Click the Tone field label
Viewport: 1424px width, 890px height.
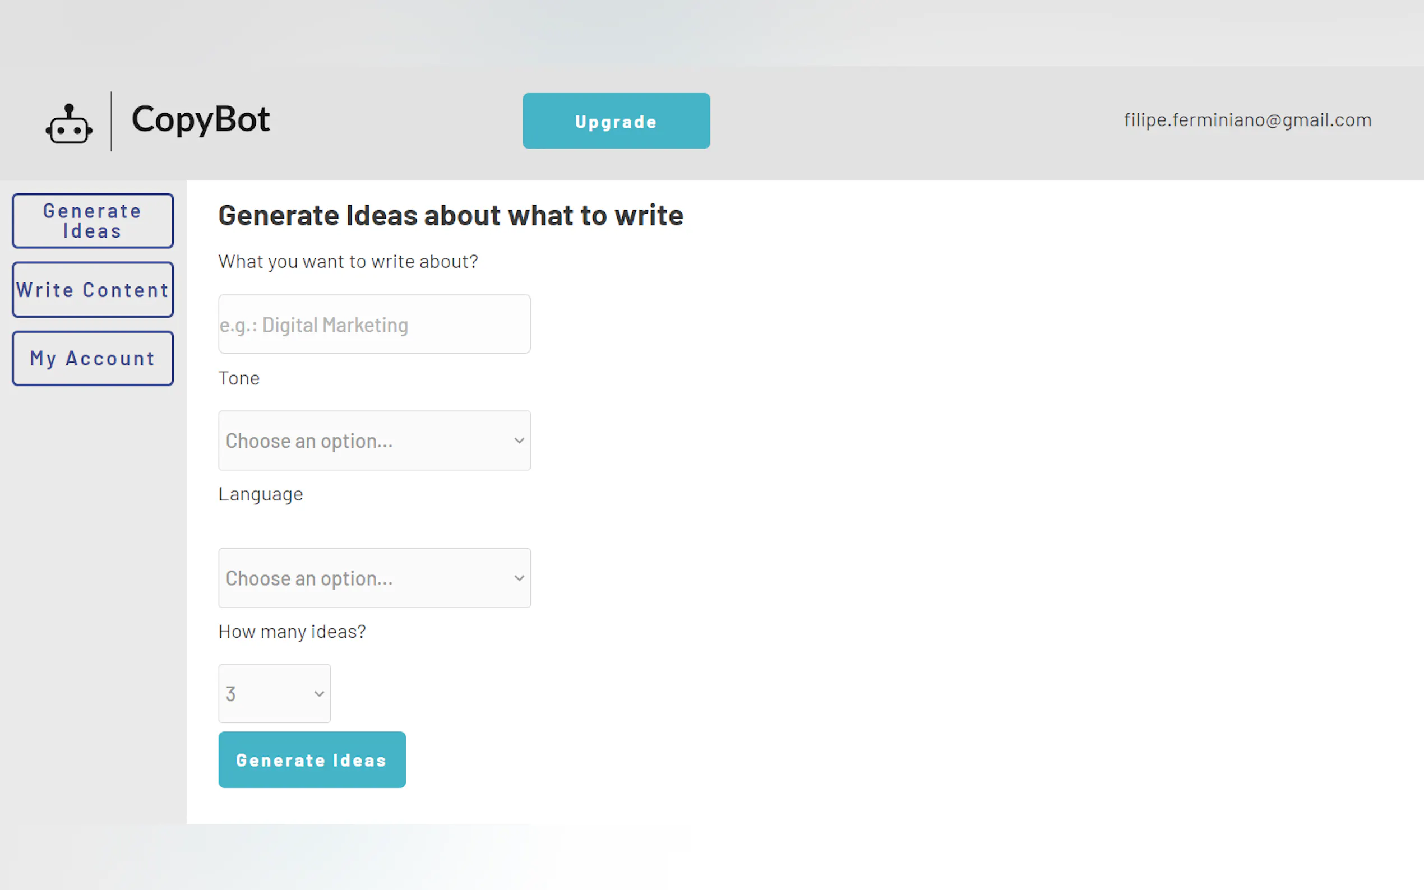click(x=239, y=378)
